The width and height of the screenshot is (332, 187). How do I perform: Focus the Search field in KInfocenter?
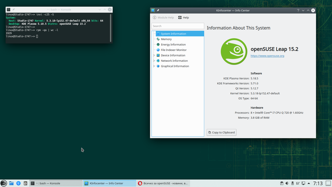[x=177, y=26]
